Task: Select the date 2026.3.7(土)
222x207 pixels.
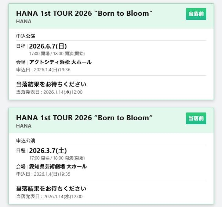Action: (x=48, y=150)
